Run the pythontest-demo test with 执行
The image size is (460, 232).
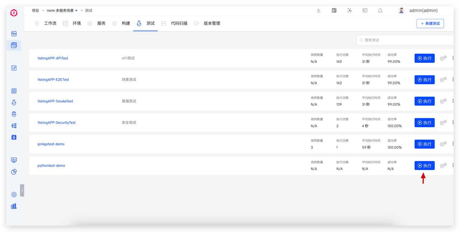click(x=424, y=166)
